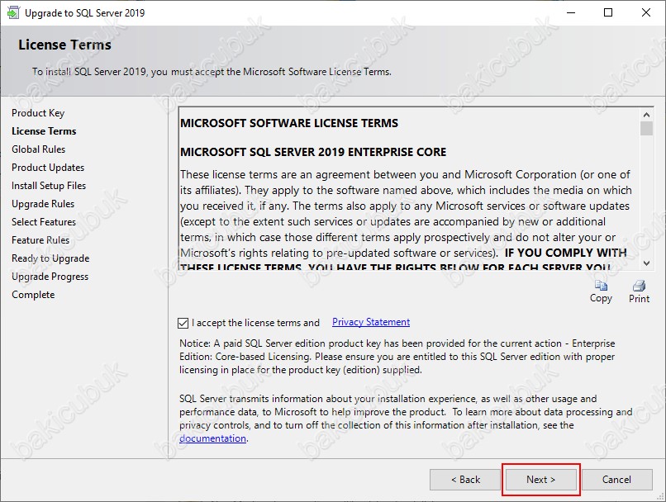Select the License Terms step in sidebar
The width and height of the screenshot is (666, 502).
(x=44, y=131)
